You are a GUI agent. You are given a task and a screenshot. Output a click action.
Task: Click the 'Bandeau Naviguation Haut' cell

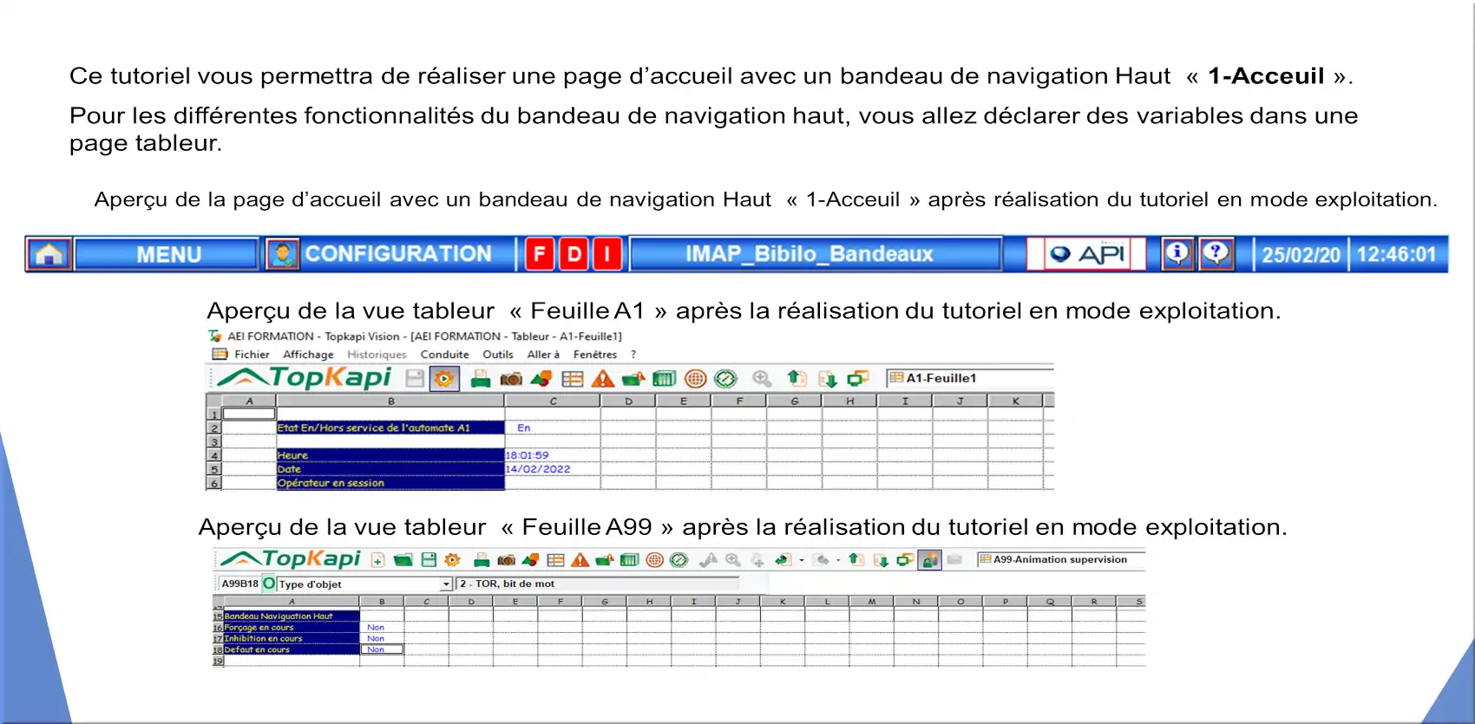(292, 616)
